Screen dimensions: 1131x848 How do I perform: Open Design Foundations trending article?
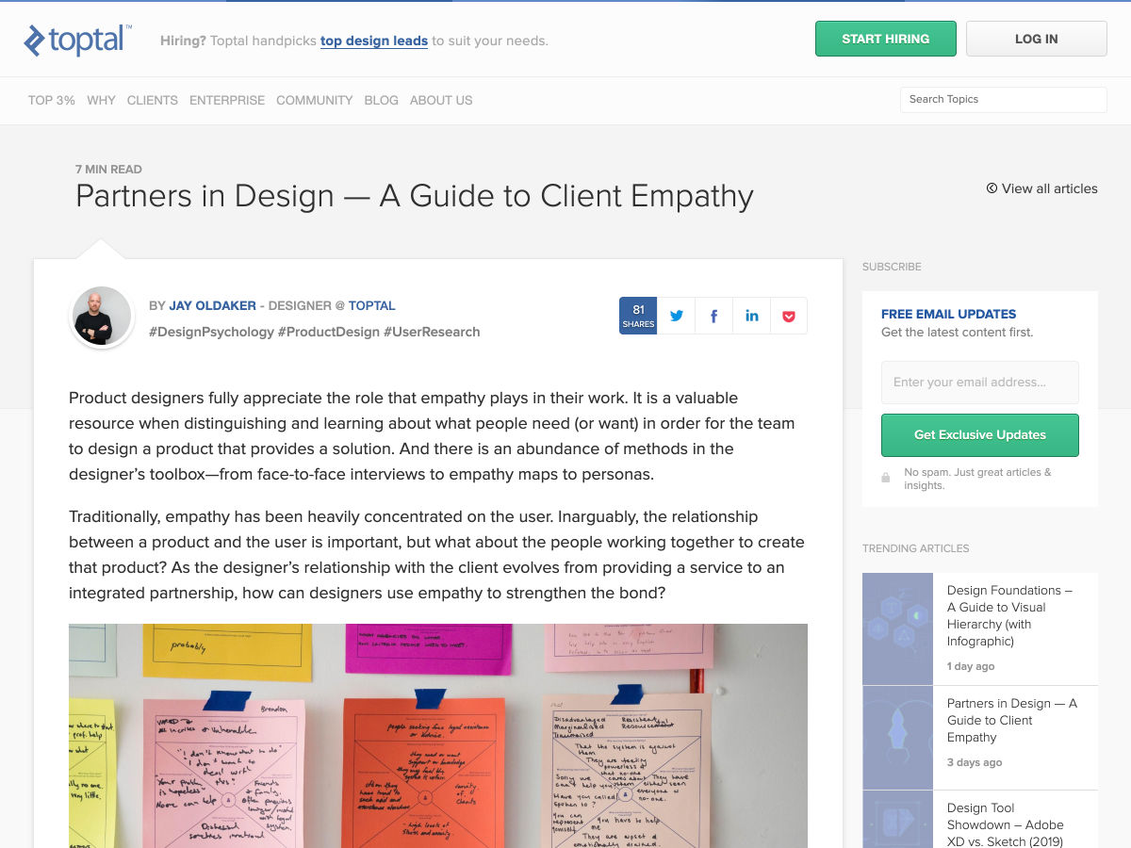pyautogui.click(x=1009, y=615)
